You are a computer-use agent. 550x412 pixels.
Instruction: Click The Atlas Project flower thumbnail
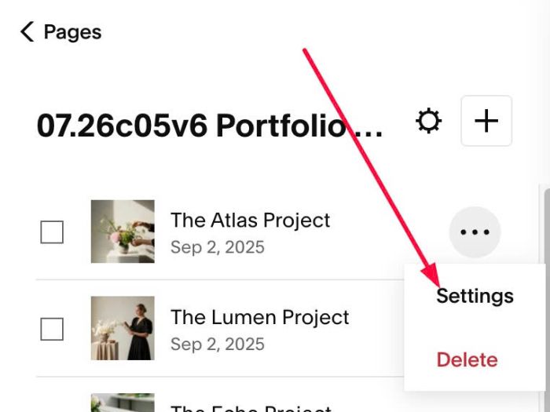[123, 232]
